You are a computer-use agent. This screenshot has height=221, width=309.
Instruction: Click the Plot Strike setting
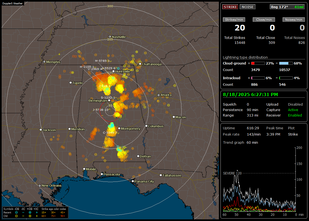click(293, 134)
